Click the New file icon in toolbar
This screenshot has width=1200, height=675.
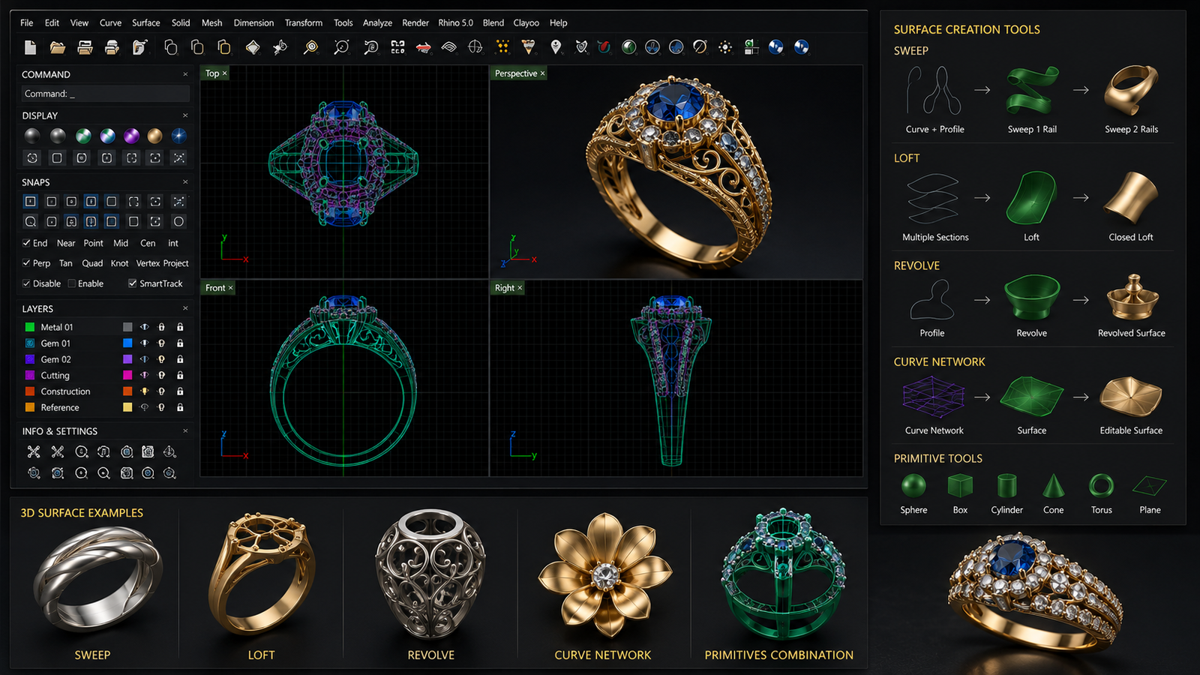pos(30,47)
